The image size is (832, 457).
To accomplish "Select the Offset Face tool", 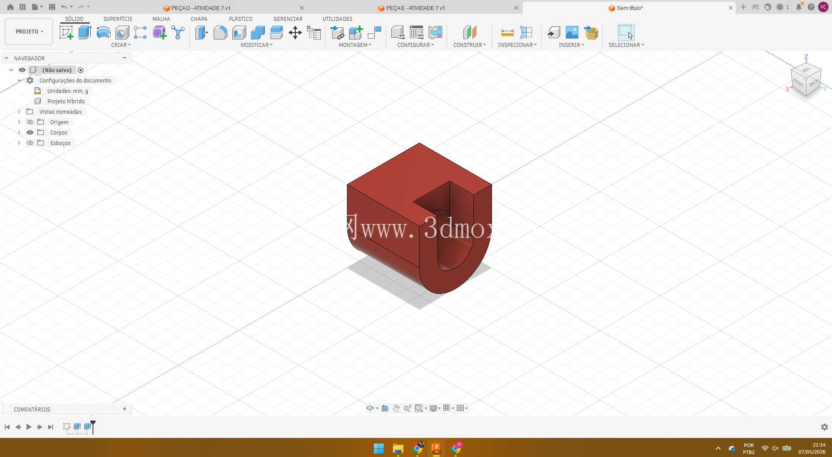I will [x=276, y=33].
